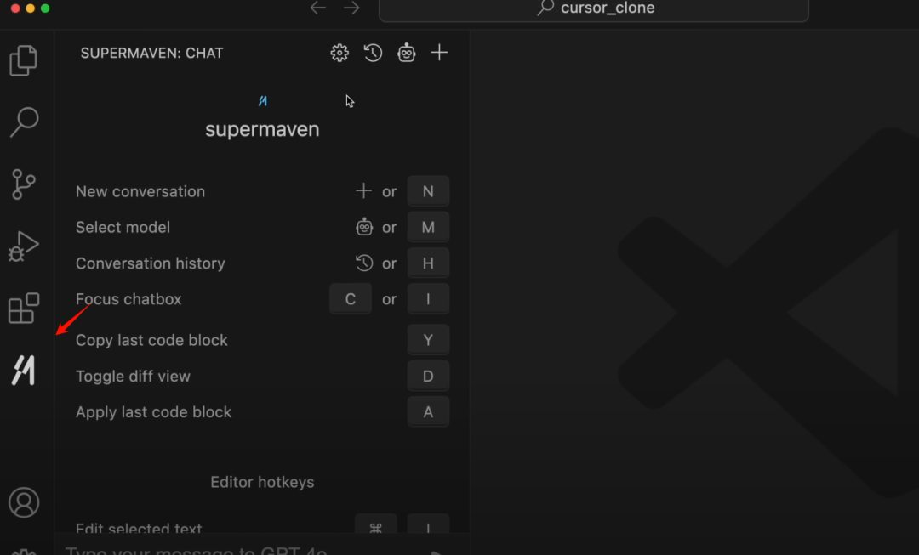Minimize window with the yellow button
The width and height of the screenshot is (919, 555).
pyautogui.click(x=30, y=8)
